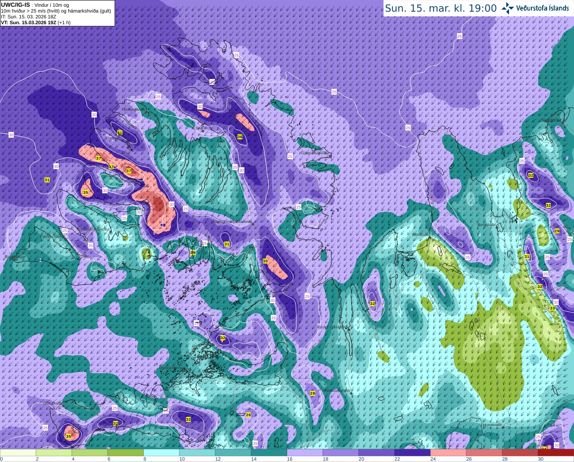The height and width of the screenshot is (462, 574).
Task: Click the 14–16 m/s dark teal legend swatch
Action: 269,453
